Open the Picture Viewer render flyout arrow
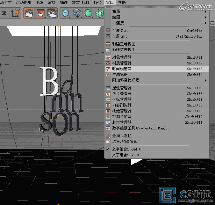 tap(45, 18)
